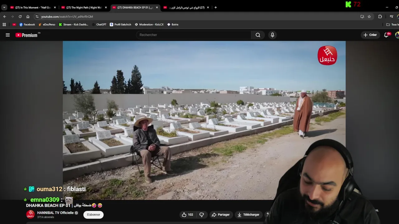Open the 'Profil Bakchich' bookmark

[x=120, y=25]
